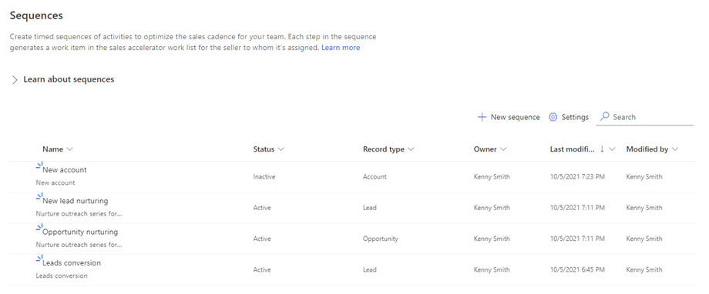
Task: Click the Owner column header text
Action: coord(486,149)
